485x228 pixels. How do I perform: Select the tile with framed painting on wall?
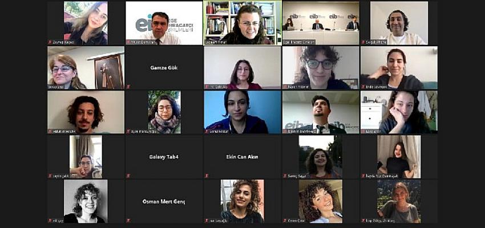tap(86, 68)
